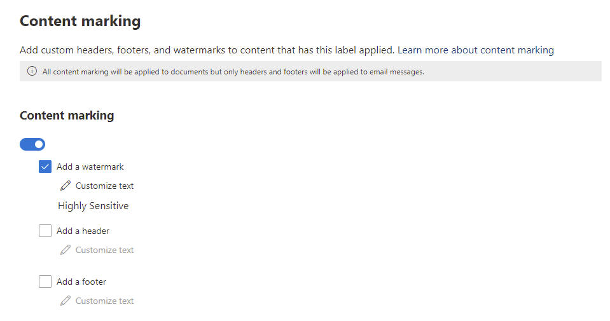Viewport: 610px width, 321px height.
Task: Click the pencil icon under Add a header
Action: pyautogui.click(x=66, y=250)
